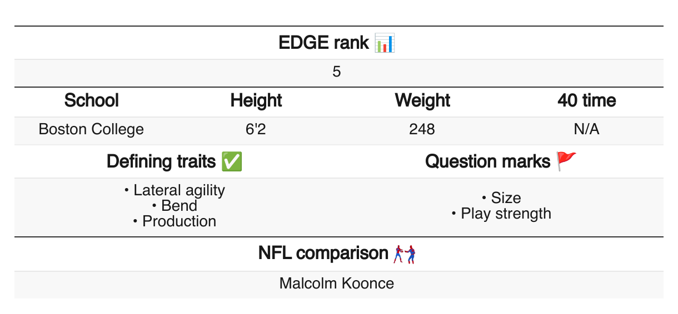
Task: Select the EDGE rank heading text
Action: tap(323, 43)
